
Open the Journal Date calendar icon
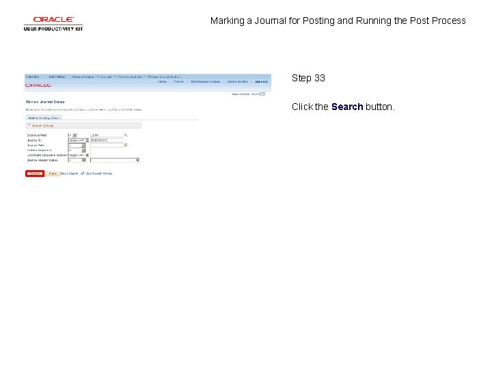126,146
